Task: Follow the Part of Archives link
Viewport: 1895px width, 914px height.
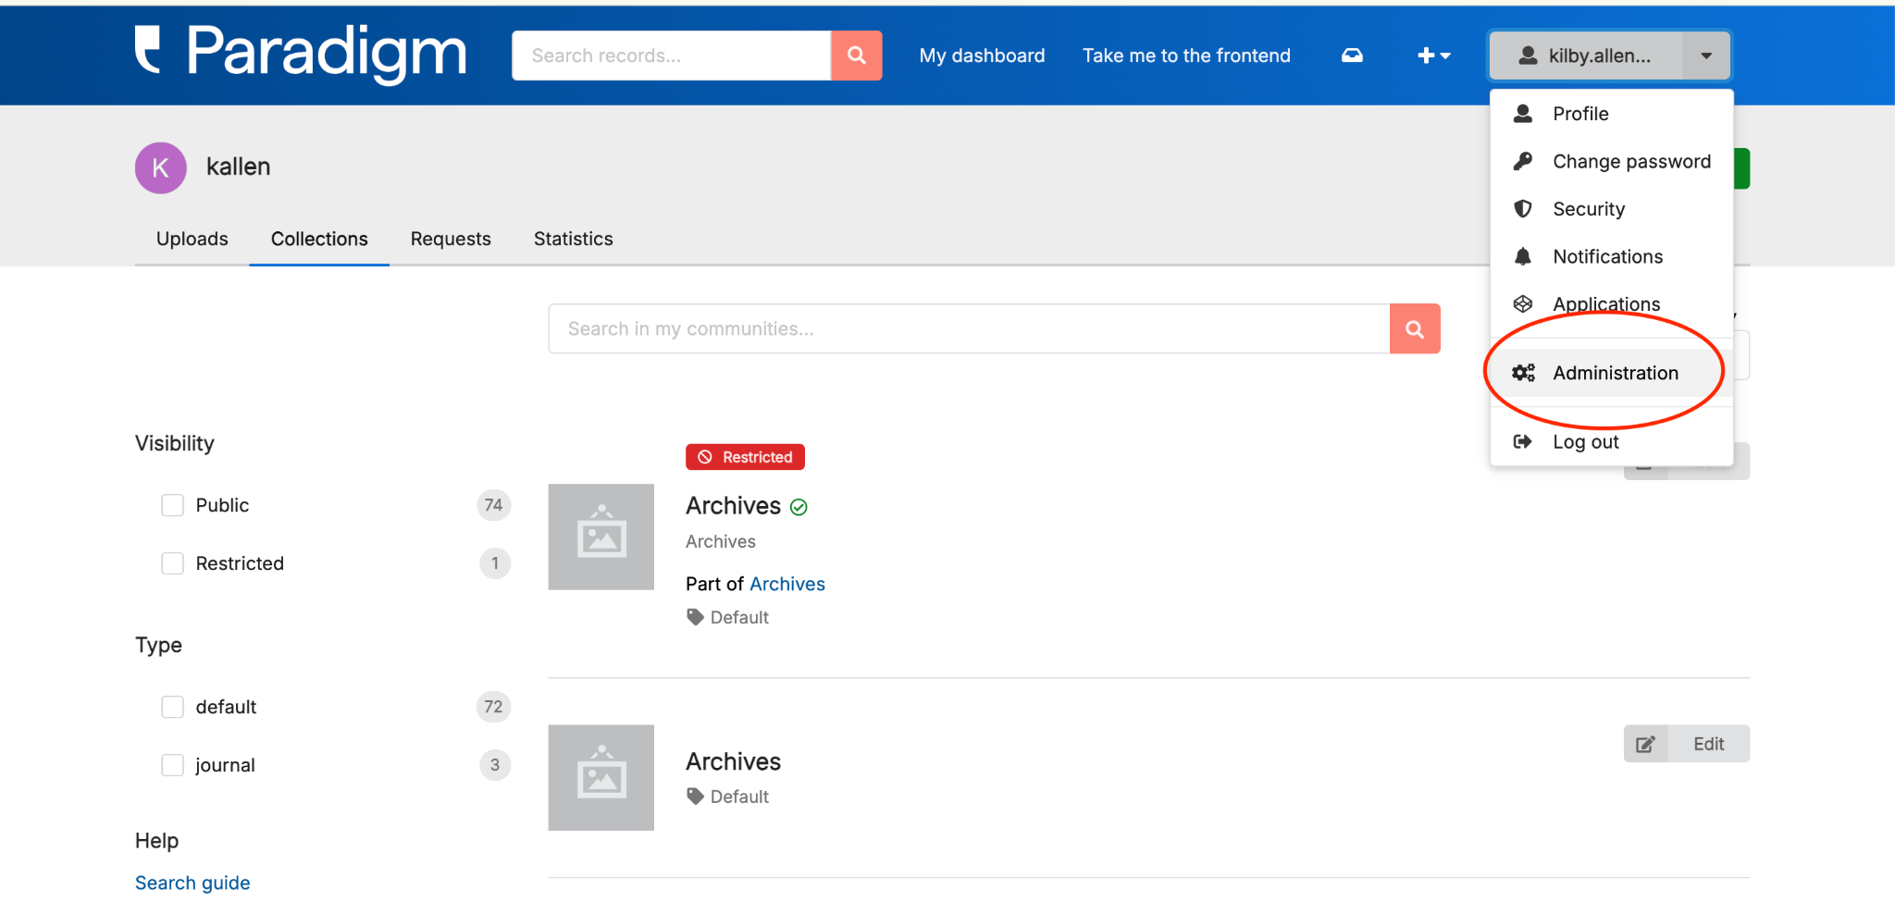Action: 786,584
